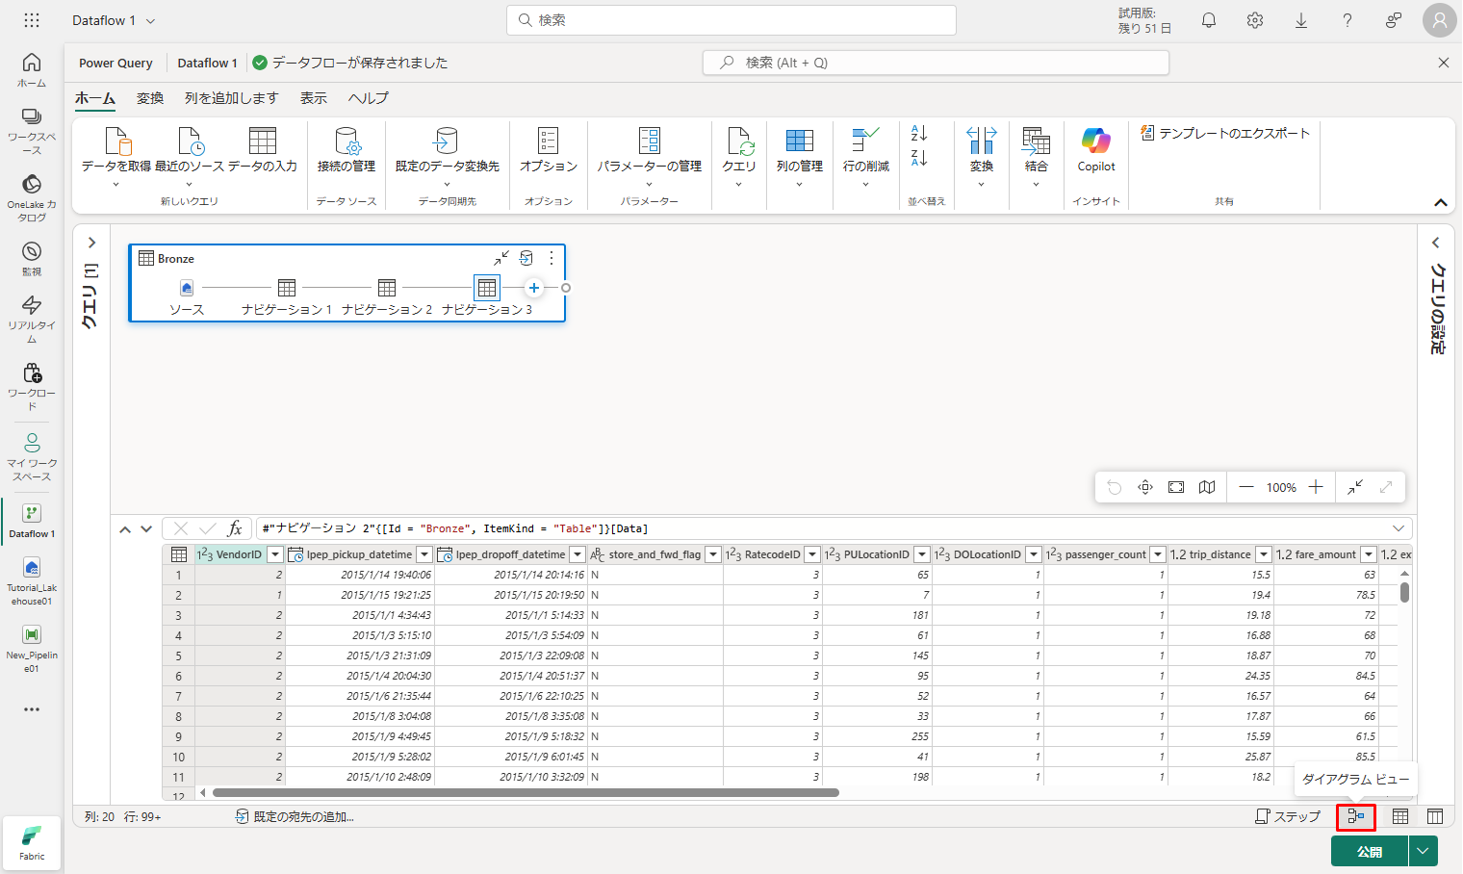Toggle the mini-map in the diagram controls

pyautogui.click(x=1207, y=487)
